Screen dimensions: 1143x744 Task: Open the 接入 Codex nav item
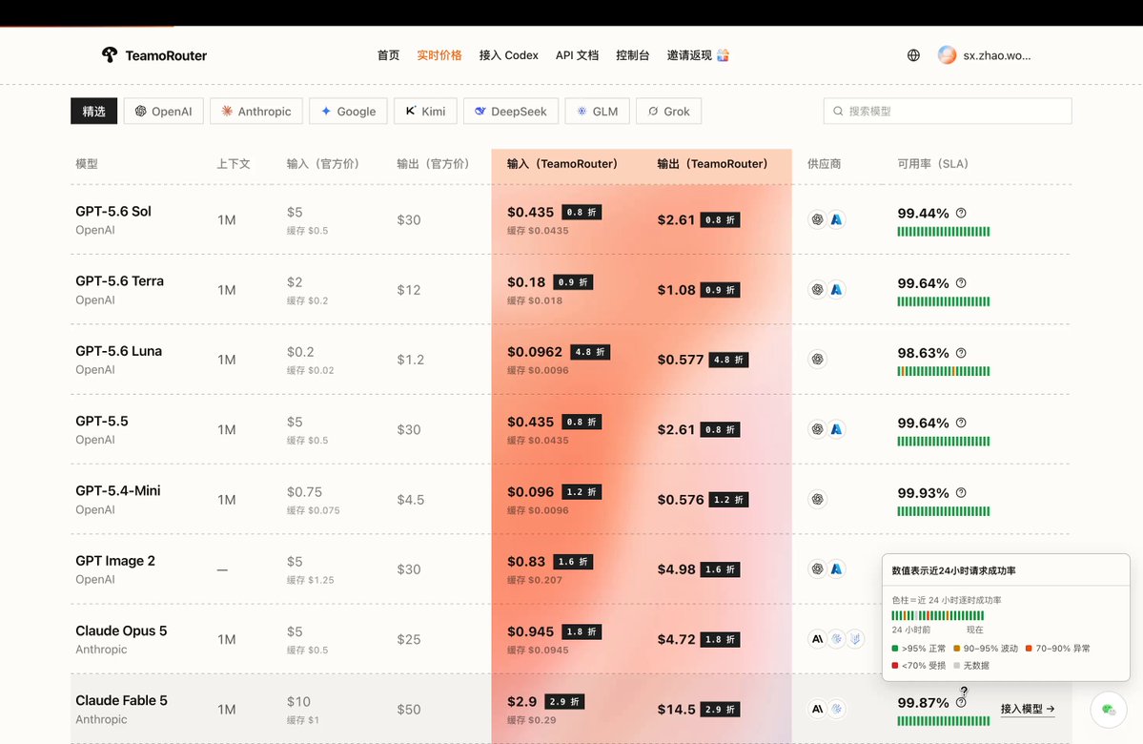[x=509, y=55]
